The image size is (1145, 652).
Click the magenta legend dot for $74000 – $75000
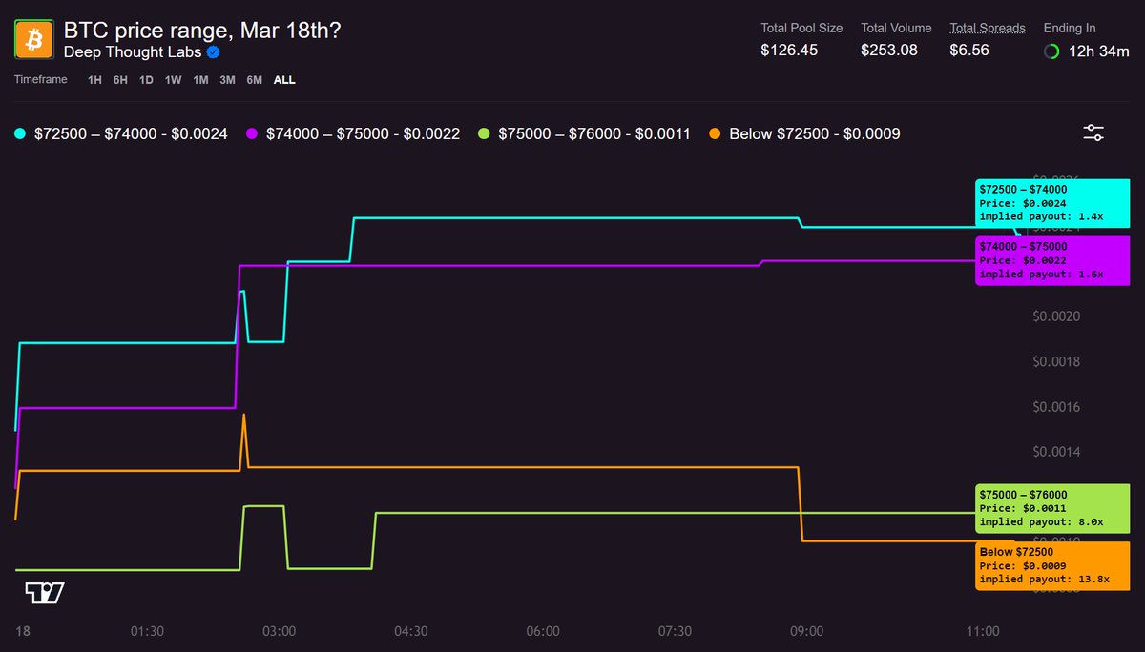250,134
